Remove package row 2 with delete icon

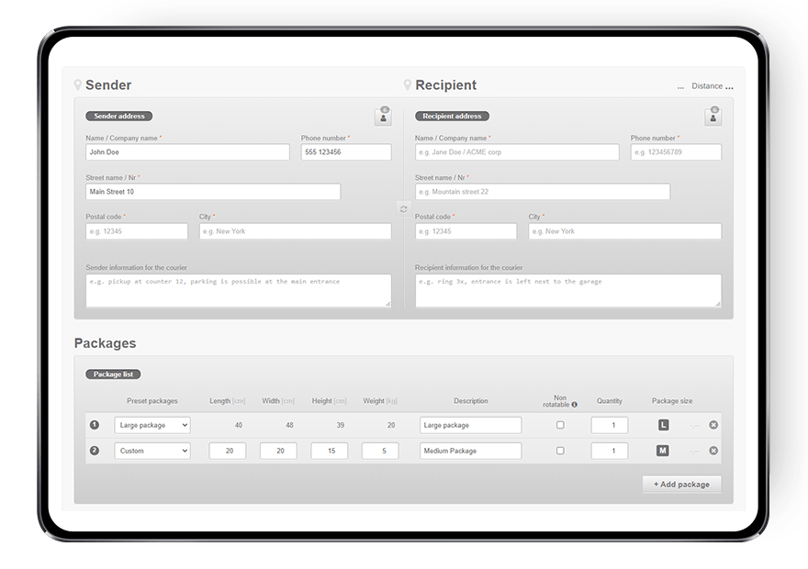click(713, 451)
